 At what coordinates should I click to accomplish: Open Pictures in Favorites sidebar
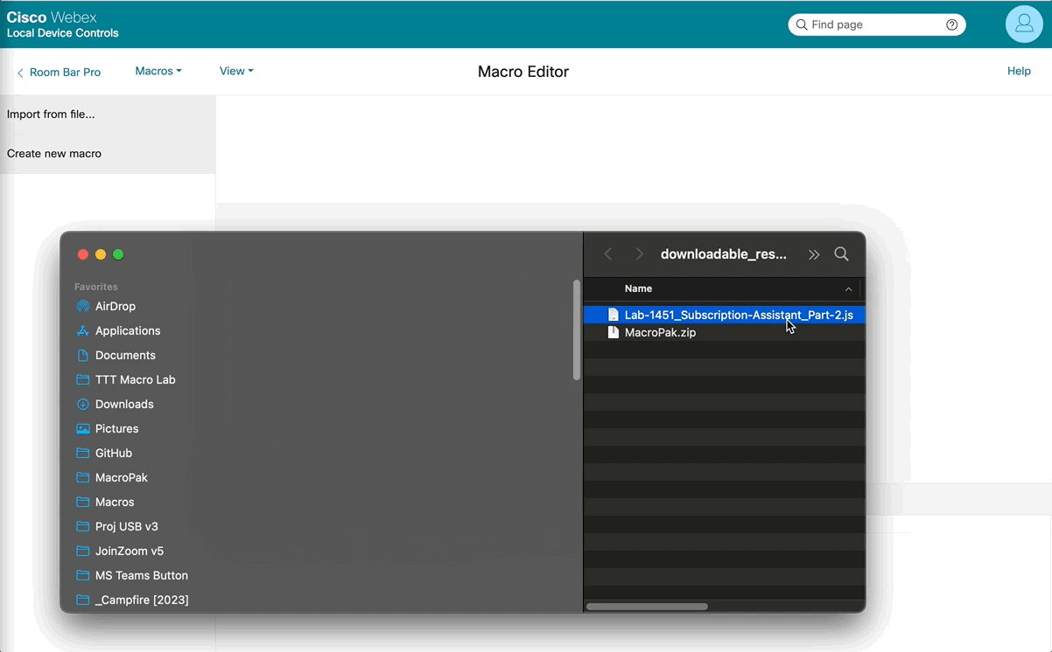point(116,429)
